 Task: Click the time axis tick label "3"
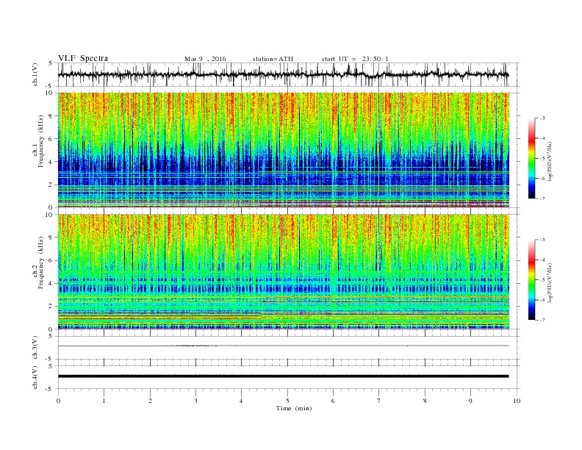tap(195, 401)
